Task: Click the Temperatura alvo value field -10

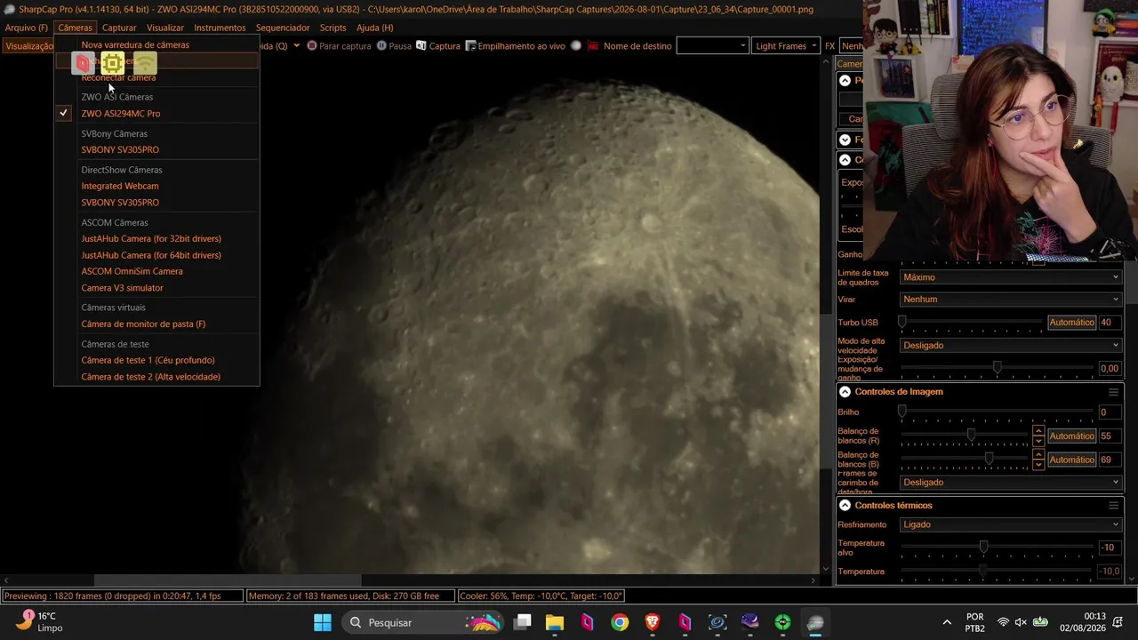Action: coord(1110,548)
